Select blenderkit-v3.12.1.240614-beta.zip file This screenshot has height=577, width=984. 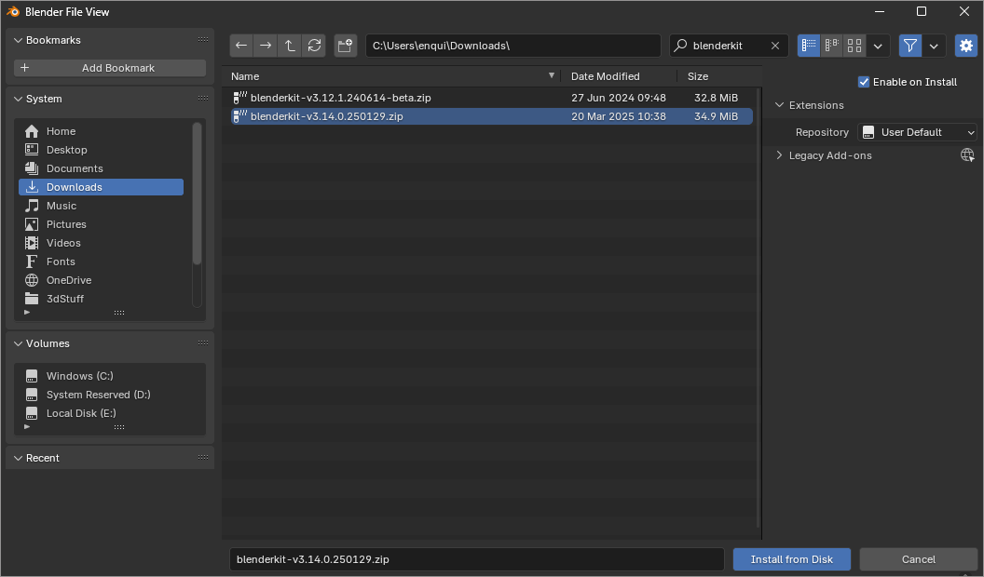point(340,98)
